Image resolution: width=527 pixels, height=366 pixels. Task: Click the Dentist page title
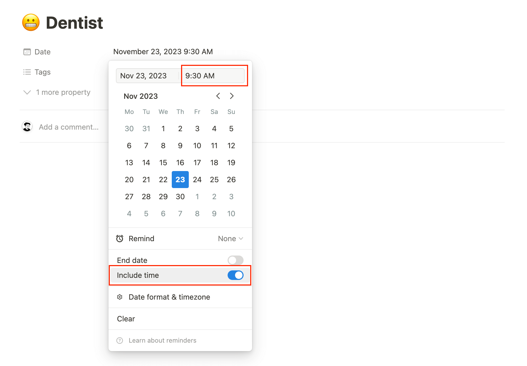tap(75, 23)
